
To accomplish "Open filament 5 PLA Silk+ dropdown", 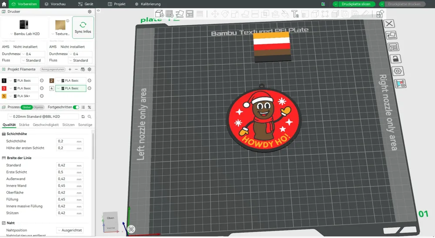I will pos(23,96).
